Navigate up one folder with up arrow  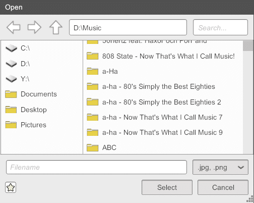click(56, 27)
